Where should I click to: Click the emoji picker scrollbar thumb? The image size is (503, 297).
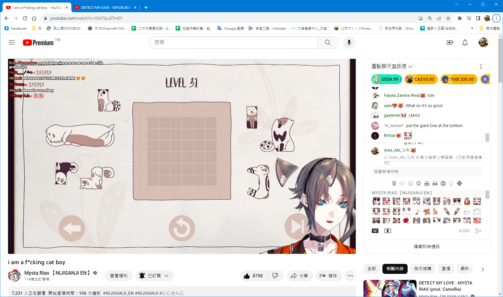pyautogui.click(x=487, y=194)
